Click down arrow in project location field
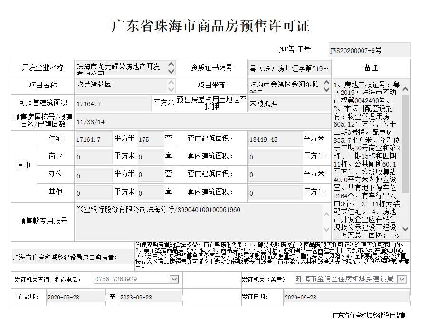 pyautogui.click(x=326, y=89)
